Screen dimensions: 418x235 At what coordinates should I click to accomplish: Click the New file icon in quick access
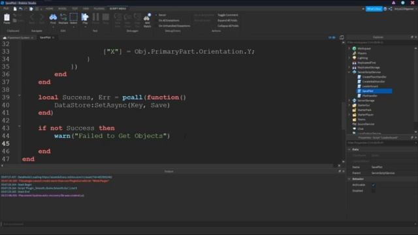tap(15, 8)
